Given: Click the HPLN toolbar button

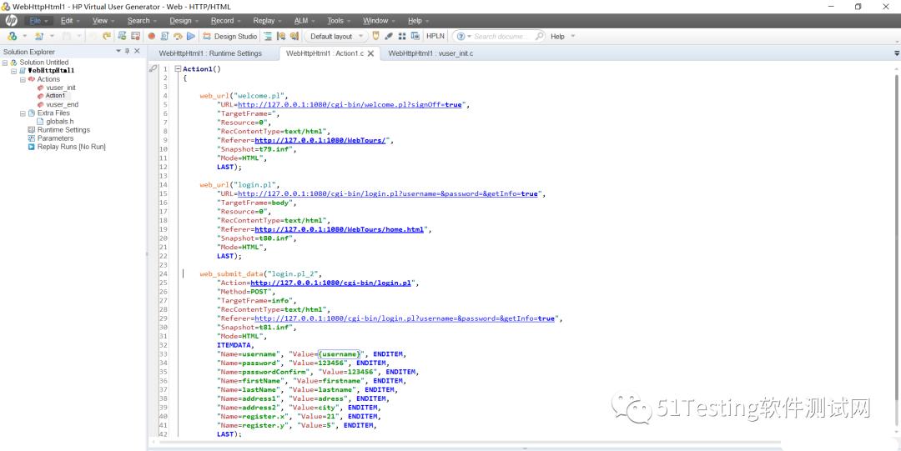Looking at the screenshot, I should pyautogui.click(x=435, y=37).
